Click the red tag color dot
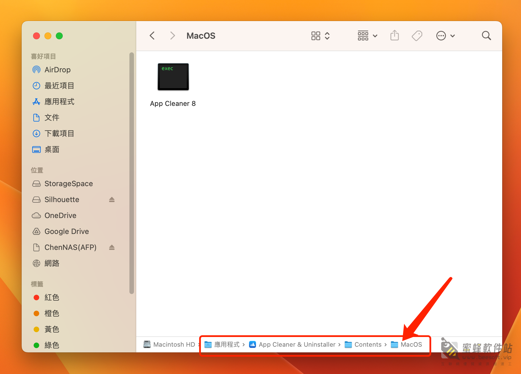 coord(36,297)
